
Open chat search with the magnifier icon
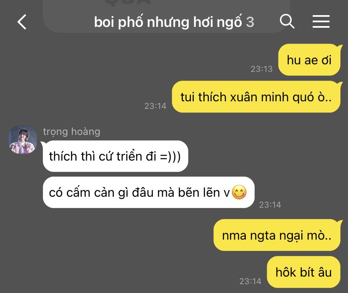click(287, 21)
